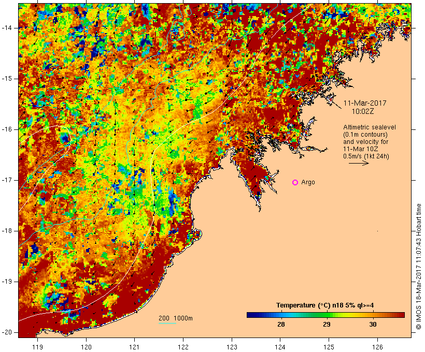425x352 pixels.
Task: Click the '0.5m/s (1kt 24h)' velocity scale text
Action: (x=366, y=156)
